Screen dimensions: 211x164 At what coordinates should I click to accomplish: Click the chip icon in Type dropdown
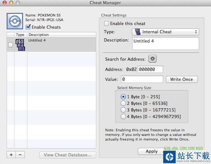137,32
